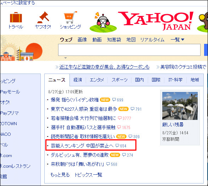The height and width of the screenshot is (186, 208).
Task: Click into the web search field
Action: pos(129,50)
